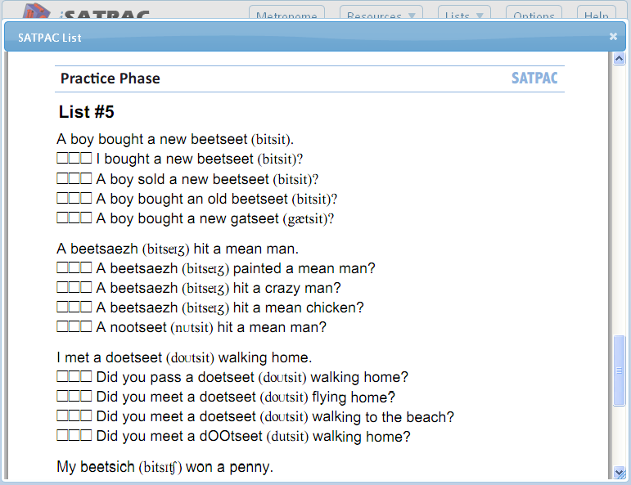Check first box for "A boy bought a new gatseet"
This screenshot has height=485, width=631.
click(x=62, y=218)
